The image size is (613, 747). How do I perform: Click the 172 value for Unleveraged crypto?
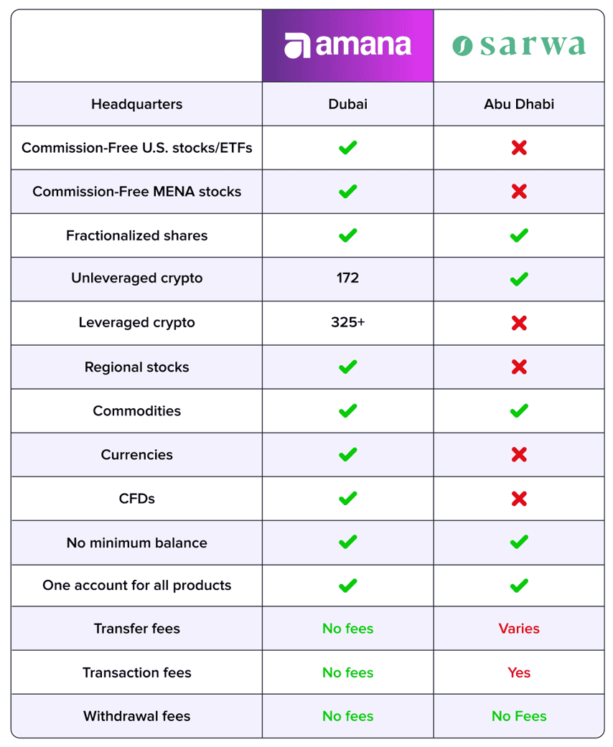(x=347, y=278)
